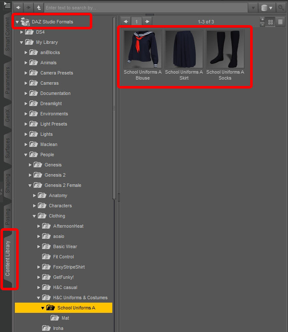Click the Characters folder icon

[x=42, y=206]
